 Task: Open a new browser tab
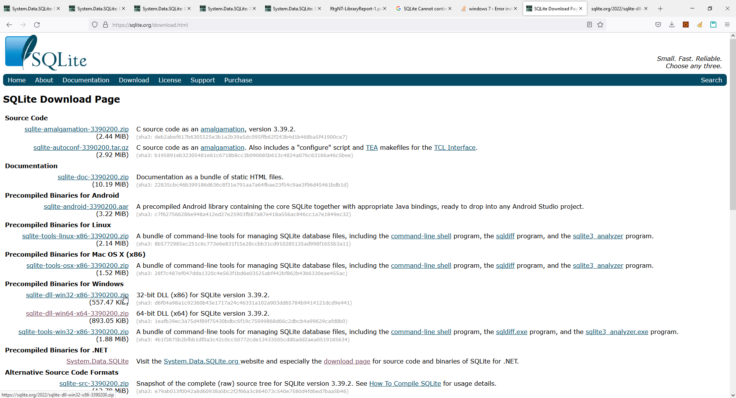660,8
